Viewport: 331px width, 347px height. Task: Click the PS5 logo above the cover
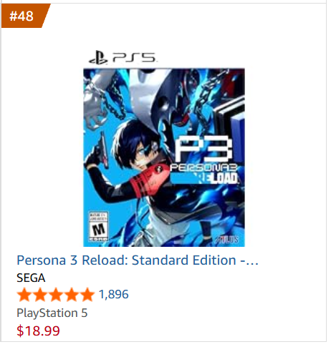pyautogui.click(x=123, y=57)
